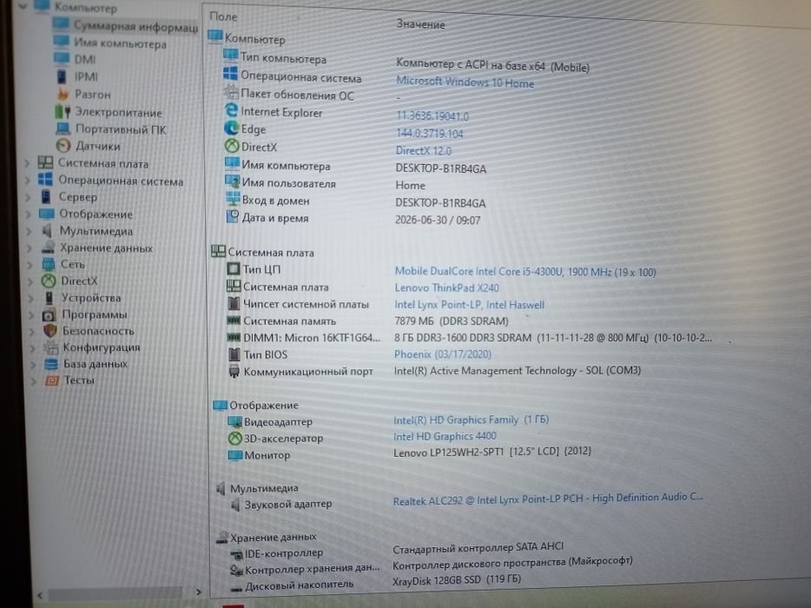Viewport: 811px width, 608px height.
Task: Select Имя компьютера in the left tree
Action: 120,43
